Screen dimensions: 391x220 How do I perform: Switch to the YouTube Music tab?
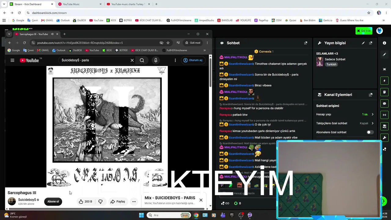click(79, 4)
